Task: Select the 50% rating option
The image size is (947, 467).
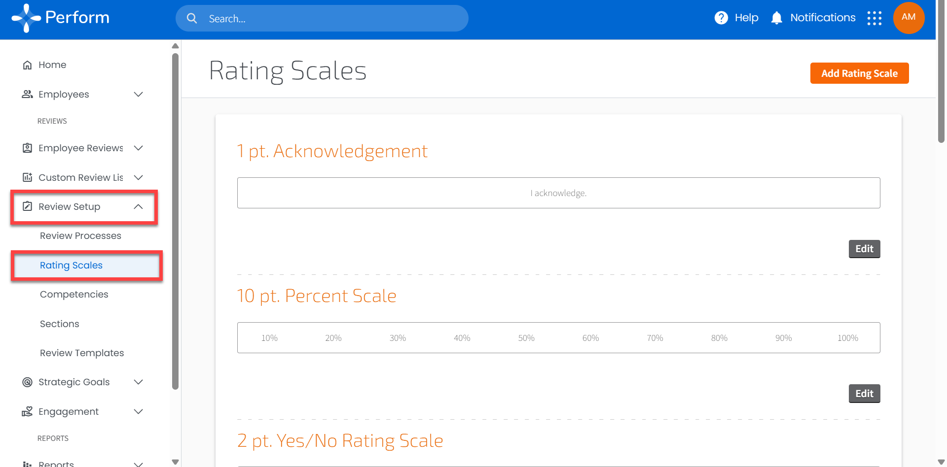Action: (526, 338)
